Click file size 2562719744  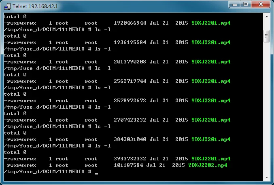click(130, 81)
